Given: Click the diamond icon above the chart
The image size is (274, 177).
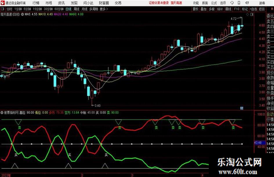Looking at the screenshot, I should (x=247, y=15).
